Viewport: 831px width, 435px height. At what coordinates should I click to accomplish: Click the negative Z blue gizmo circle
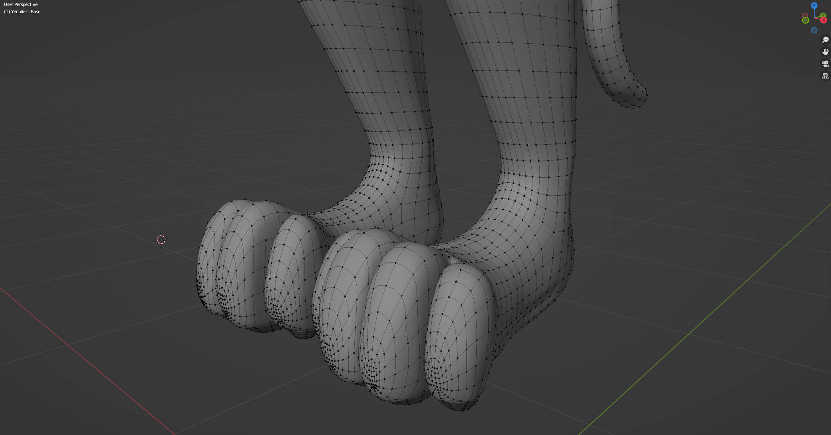814,30
